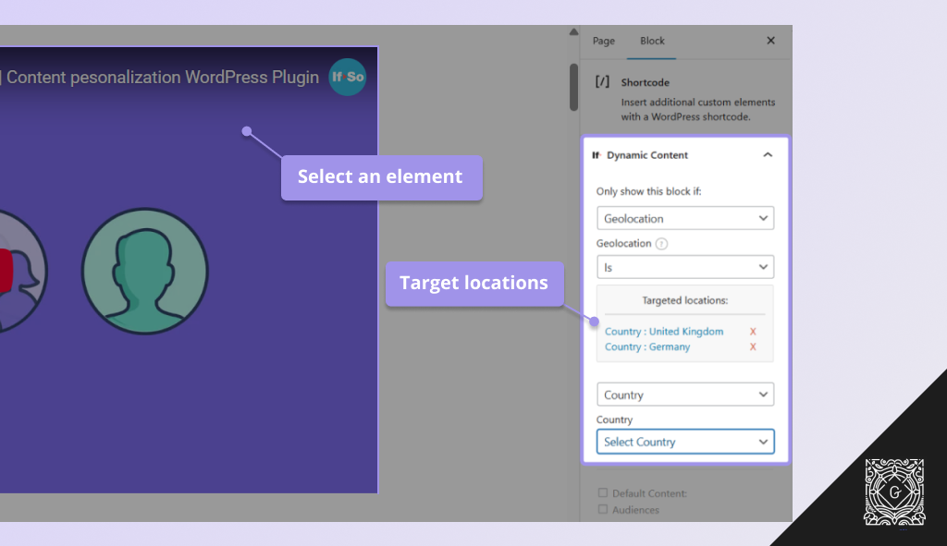
Task: Click the G monogram logo in the corner
Action: click(893, 491)
